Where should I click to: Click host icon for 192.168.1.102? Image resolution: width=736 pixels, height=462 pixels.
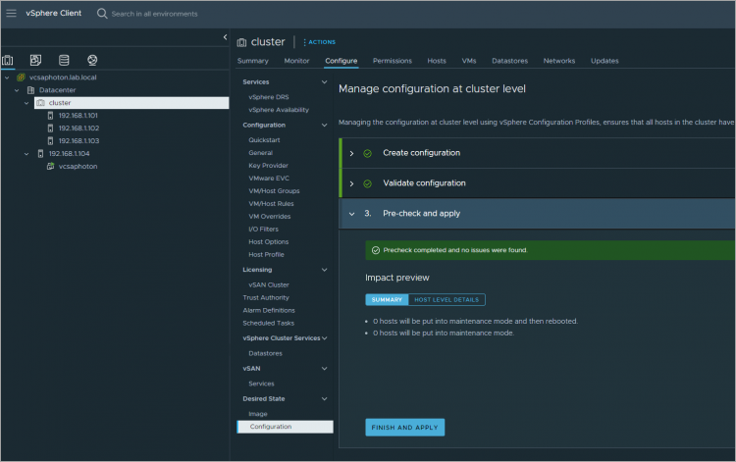(50, 128)
